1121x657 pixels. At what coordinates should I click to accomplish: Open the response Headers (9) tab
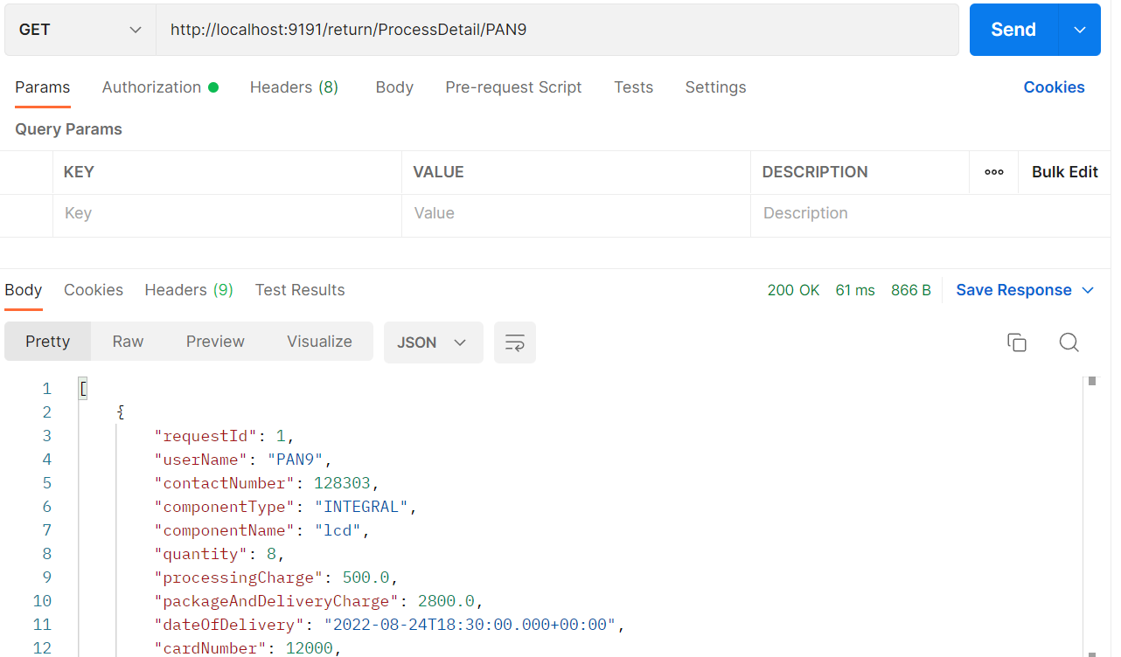[x=188, y=289]
